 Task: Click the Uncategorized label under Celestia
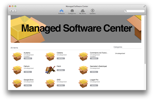[x=62, y=55]
